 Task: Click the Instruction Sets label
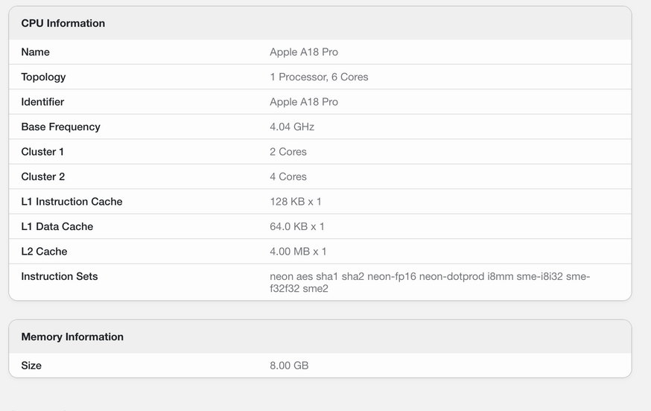coord(60,276)
